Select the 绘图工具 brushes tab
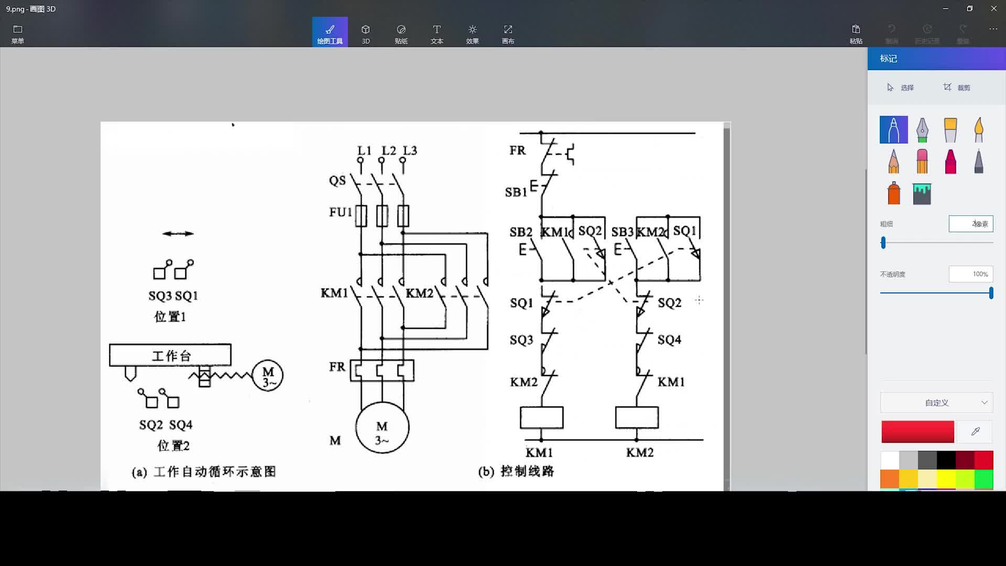1006x566 pixels. [330, 32]
